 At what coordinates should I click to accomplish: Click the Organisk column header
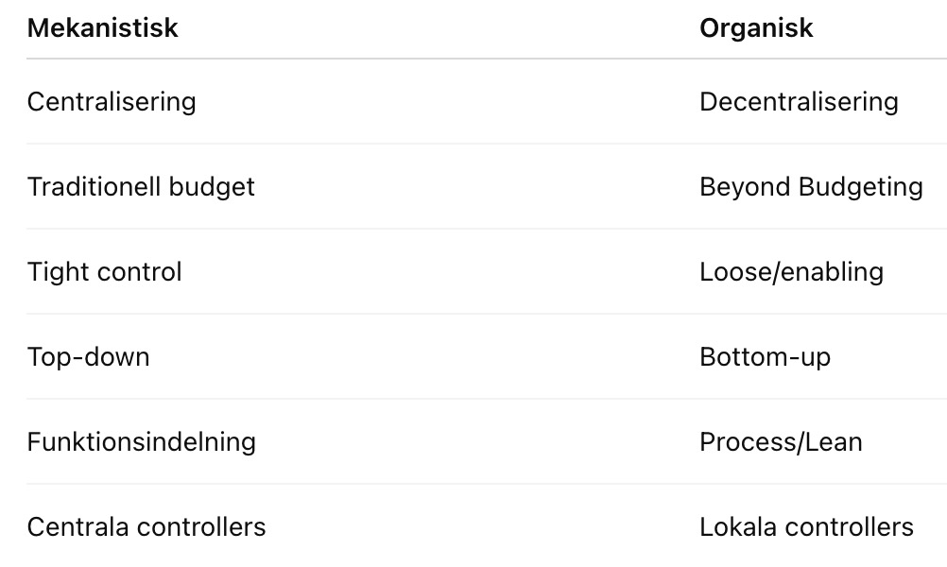[756, 28]
